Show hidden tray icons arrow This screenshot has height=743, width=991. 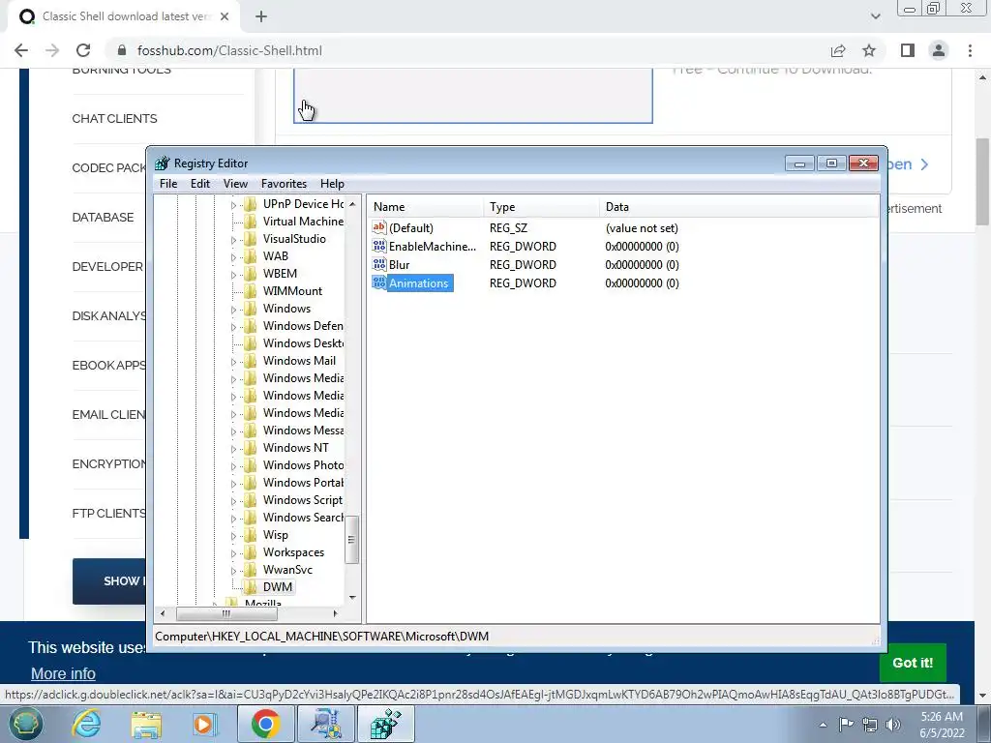tap(823, 725)
